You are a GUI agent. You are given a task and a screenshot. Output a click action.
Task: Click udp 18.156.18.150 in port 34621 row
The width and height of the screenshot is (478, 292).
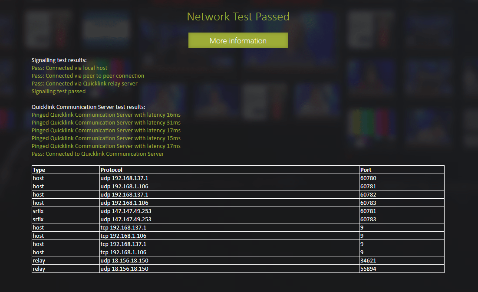point(229,261)
